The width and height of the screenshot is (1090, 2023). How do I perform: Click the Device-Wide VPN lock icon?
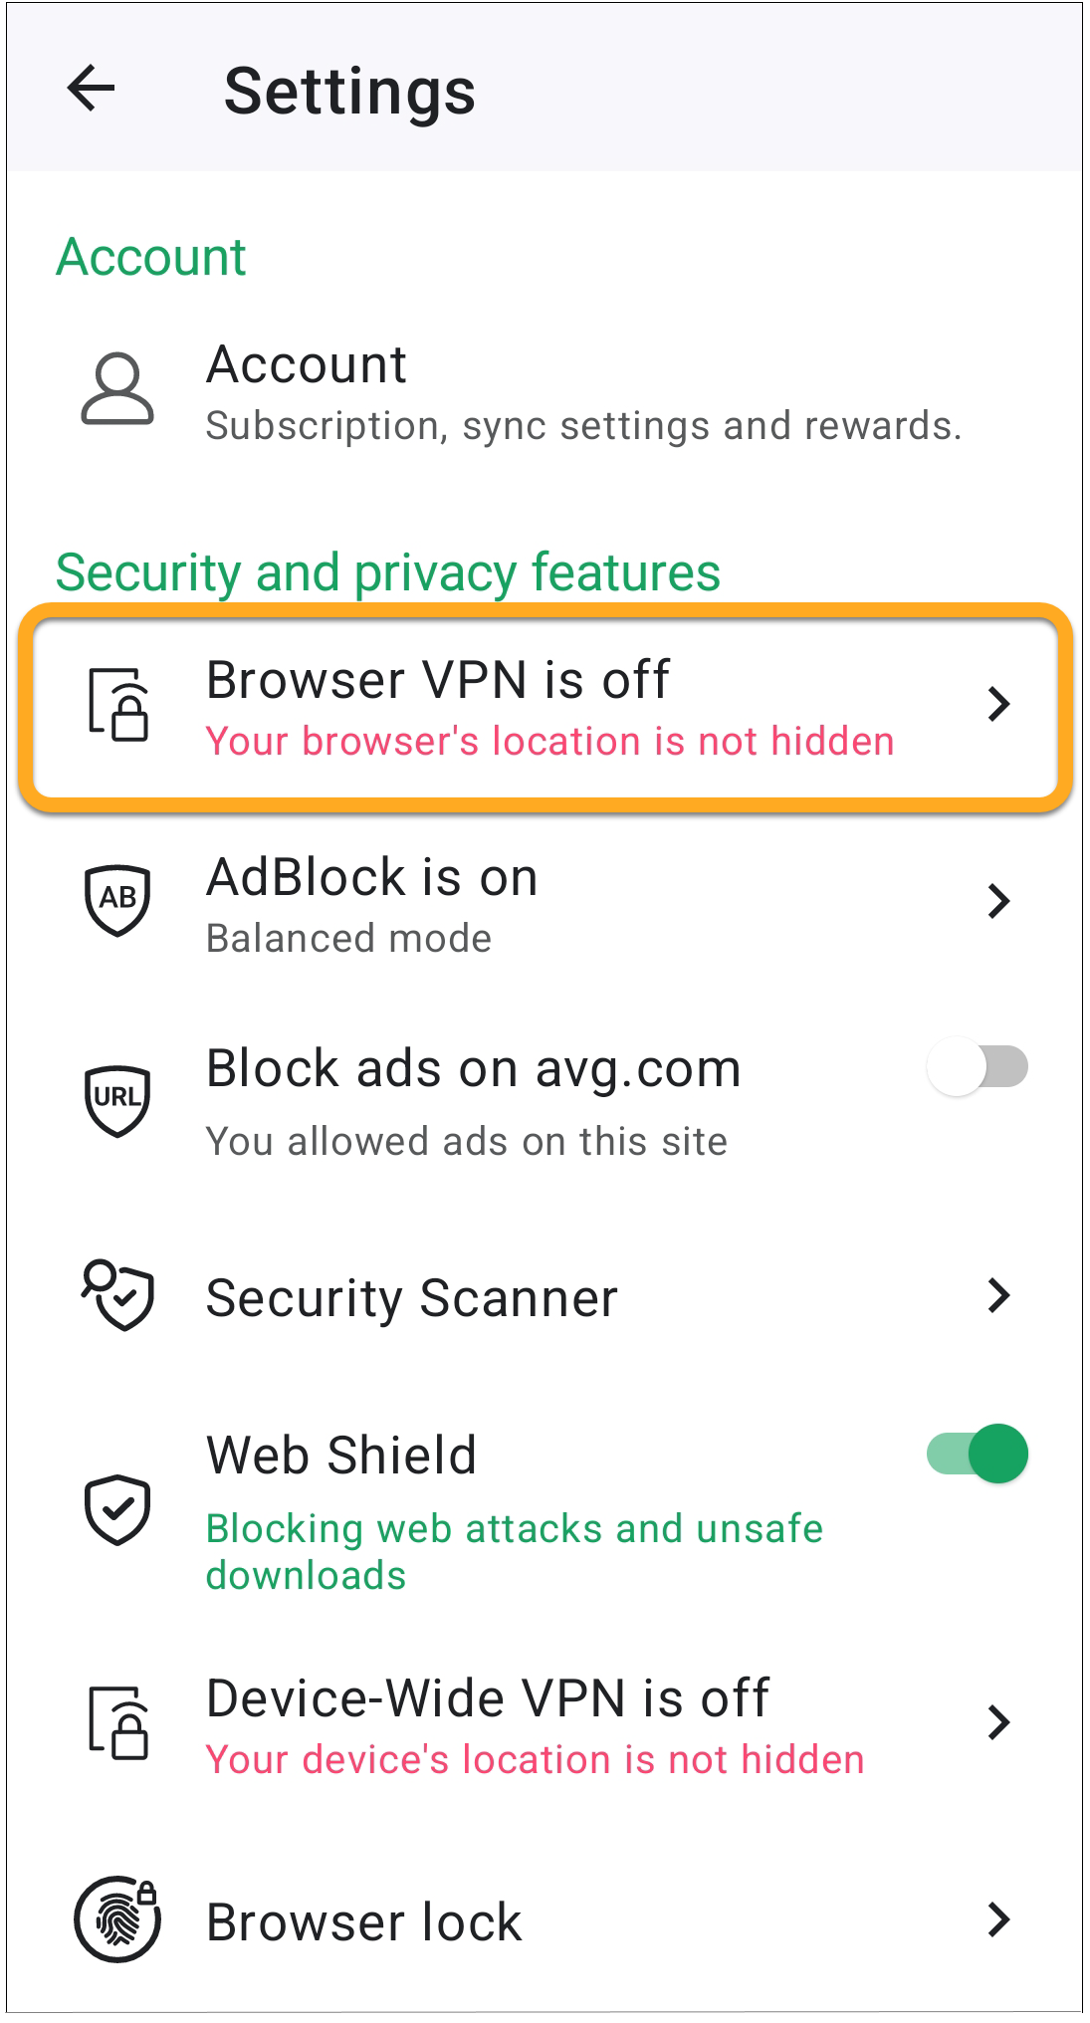coord(118,1723)
